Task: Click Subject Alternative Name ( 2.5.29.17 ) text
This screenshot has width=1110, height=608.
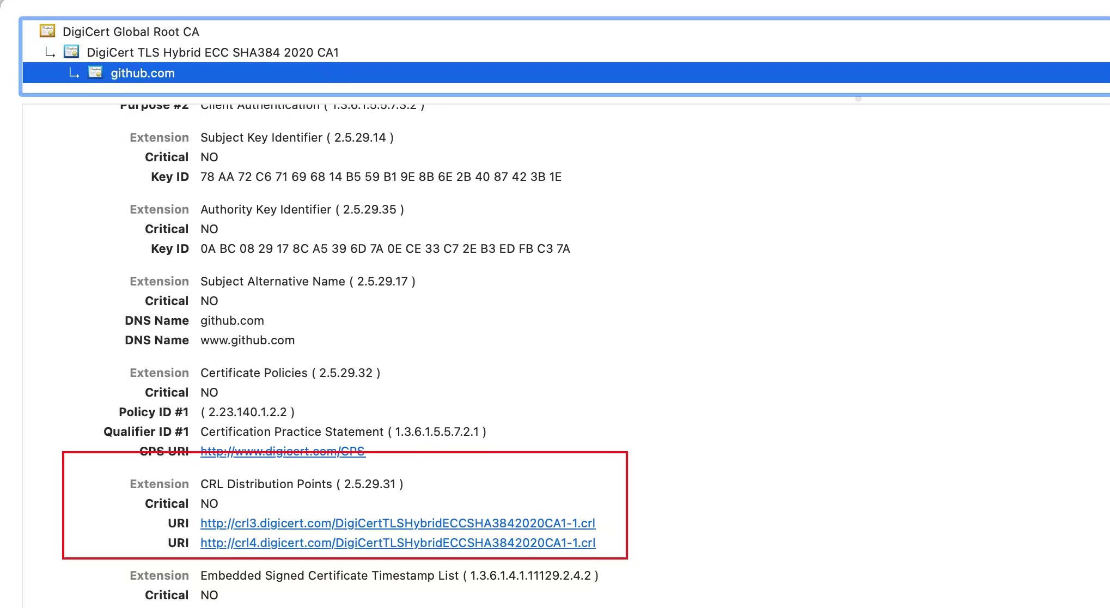Action: (x=308, y=281)
